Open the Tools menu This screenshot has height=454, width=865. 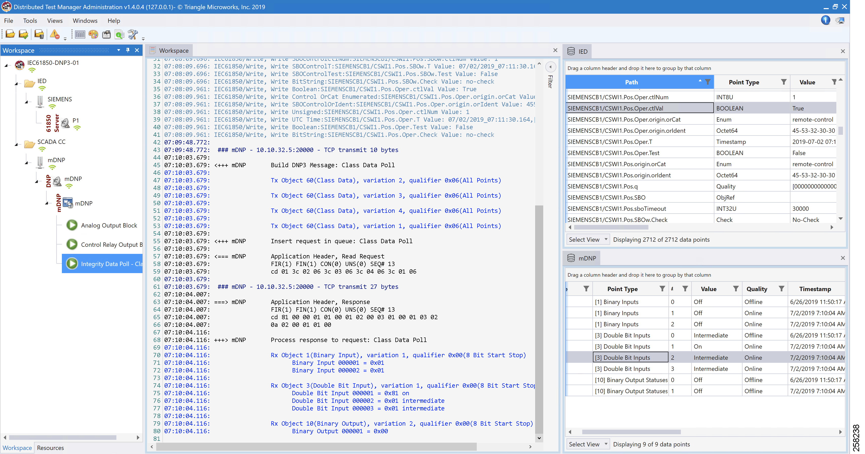[x=30, y=21]
